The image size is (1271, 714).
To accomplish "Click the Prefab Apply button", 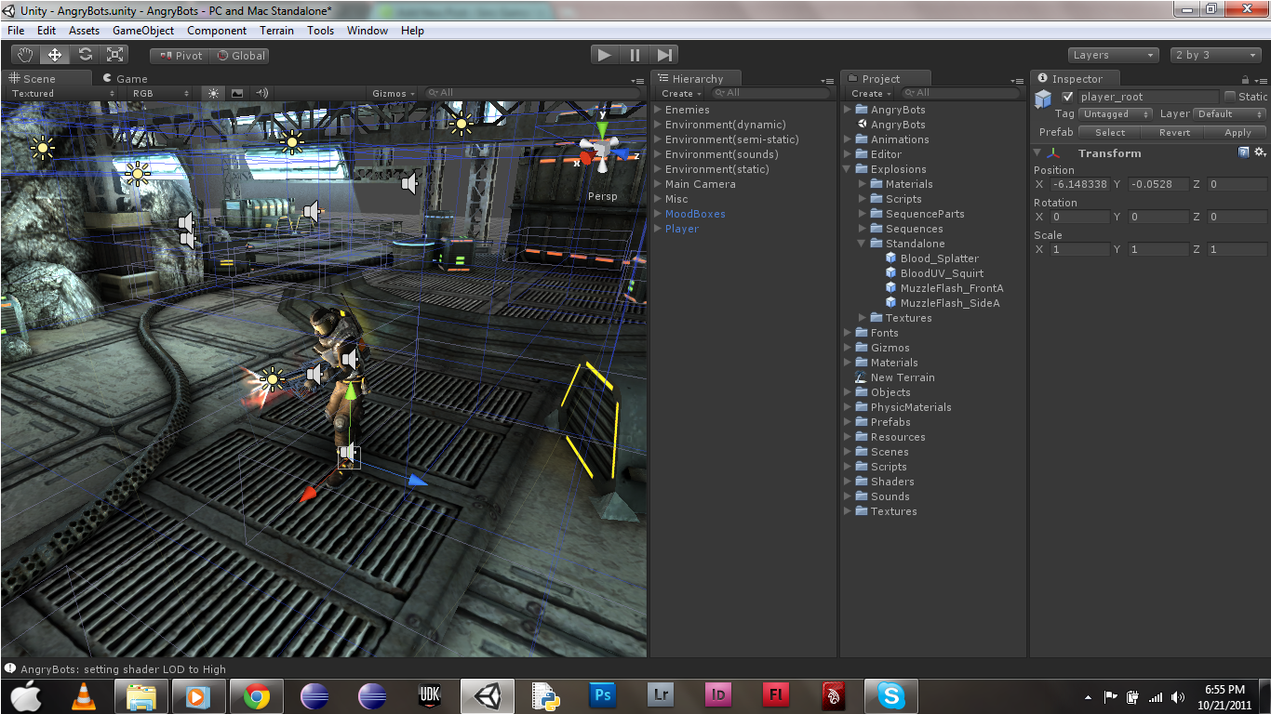I will click(1238, 132).
